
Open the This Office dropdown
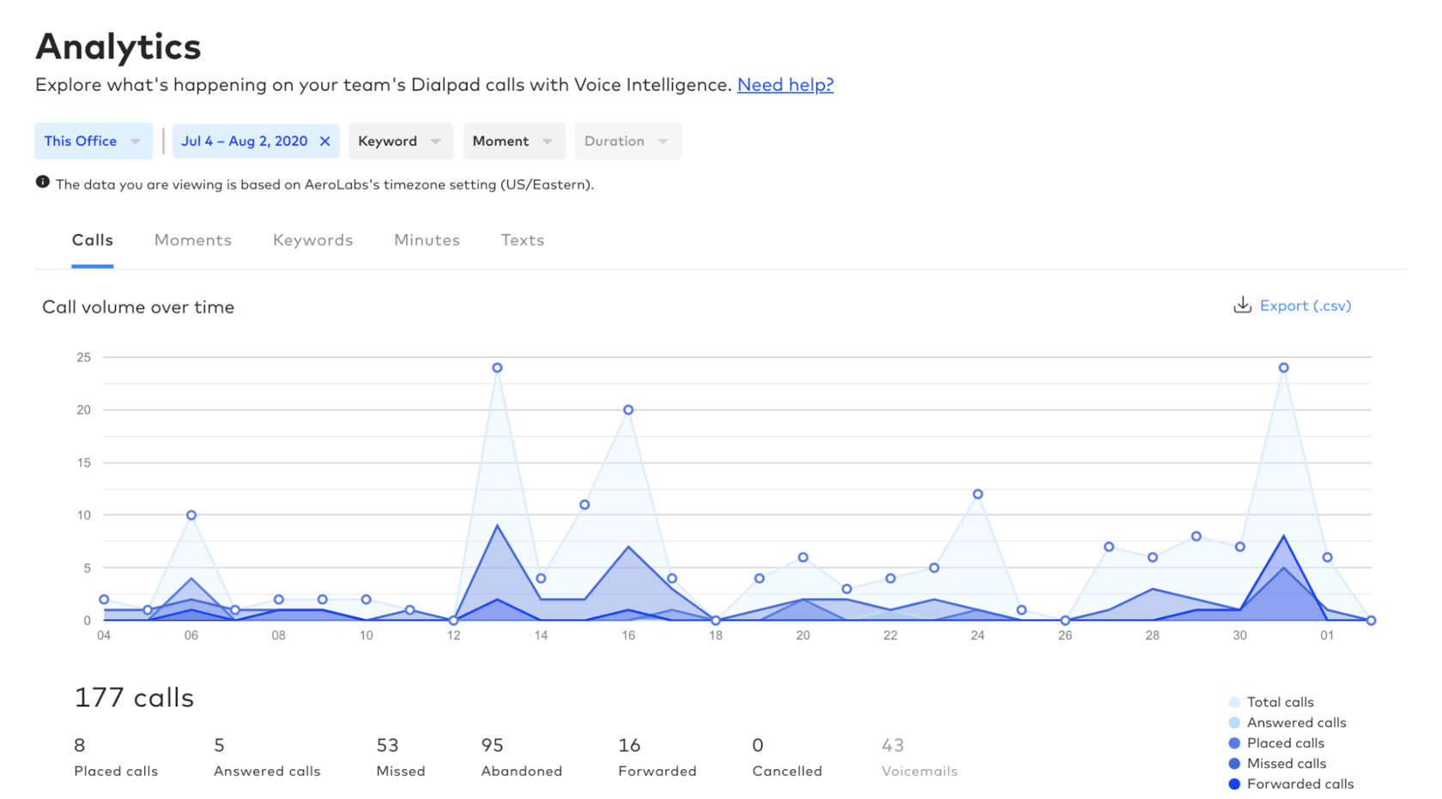94,142
